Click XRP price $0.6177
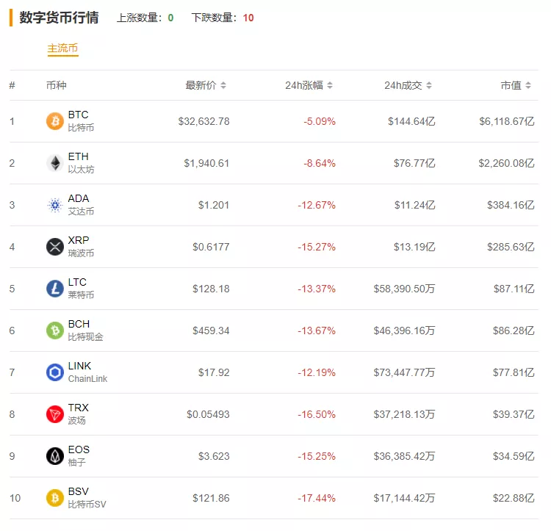This screenshot has height=531, width=551. pos(211,247)
